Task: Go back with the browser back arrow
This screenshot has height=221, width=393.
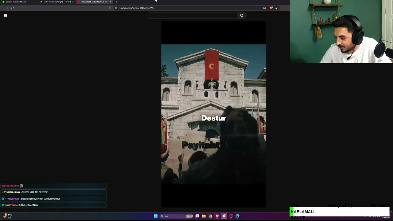Action: tap(3, 8)
